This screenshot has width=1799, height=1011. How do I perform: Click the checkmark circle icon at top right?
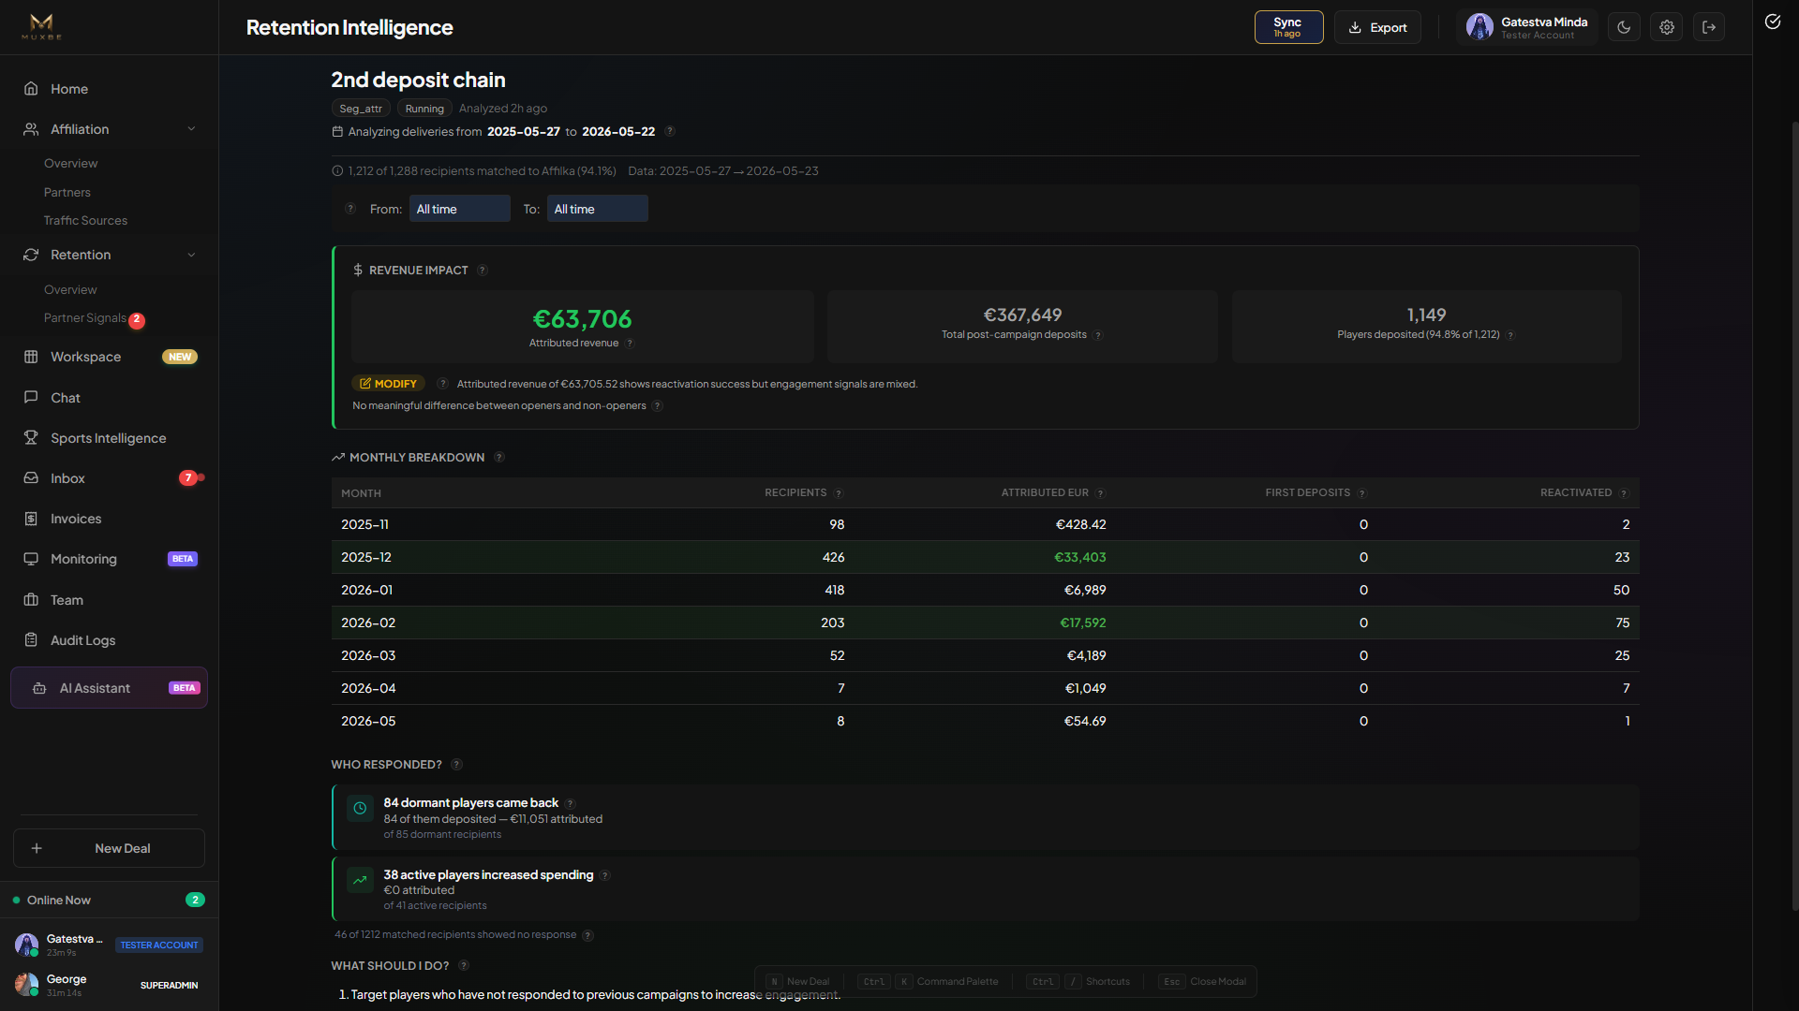1773,22
